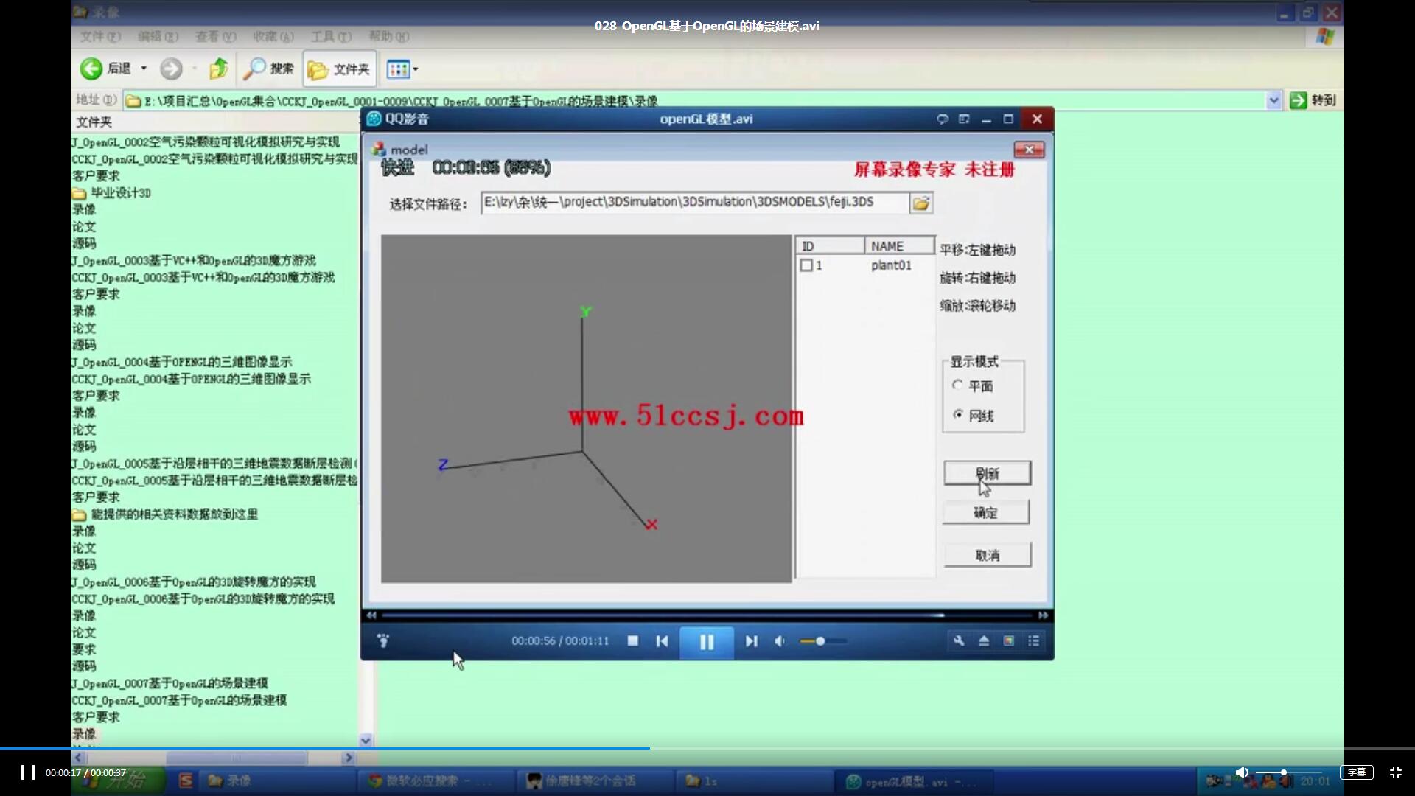Mute the QQ影音 speaker icon
Screen dimensions: 1415x796
[x=780, y=641]
